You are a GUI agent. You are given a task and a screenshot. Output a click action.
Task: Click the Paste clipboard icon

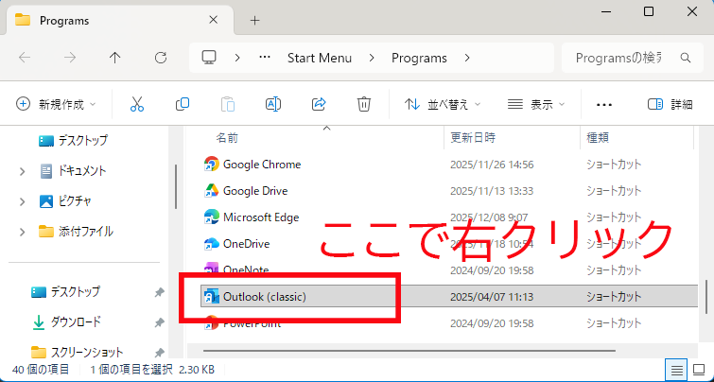(228, 104)
